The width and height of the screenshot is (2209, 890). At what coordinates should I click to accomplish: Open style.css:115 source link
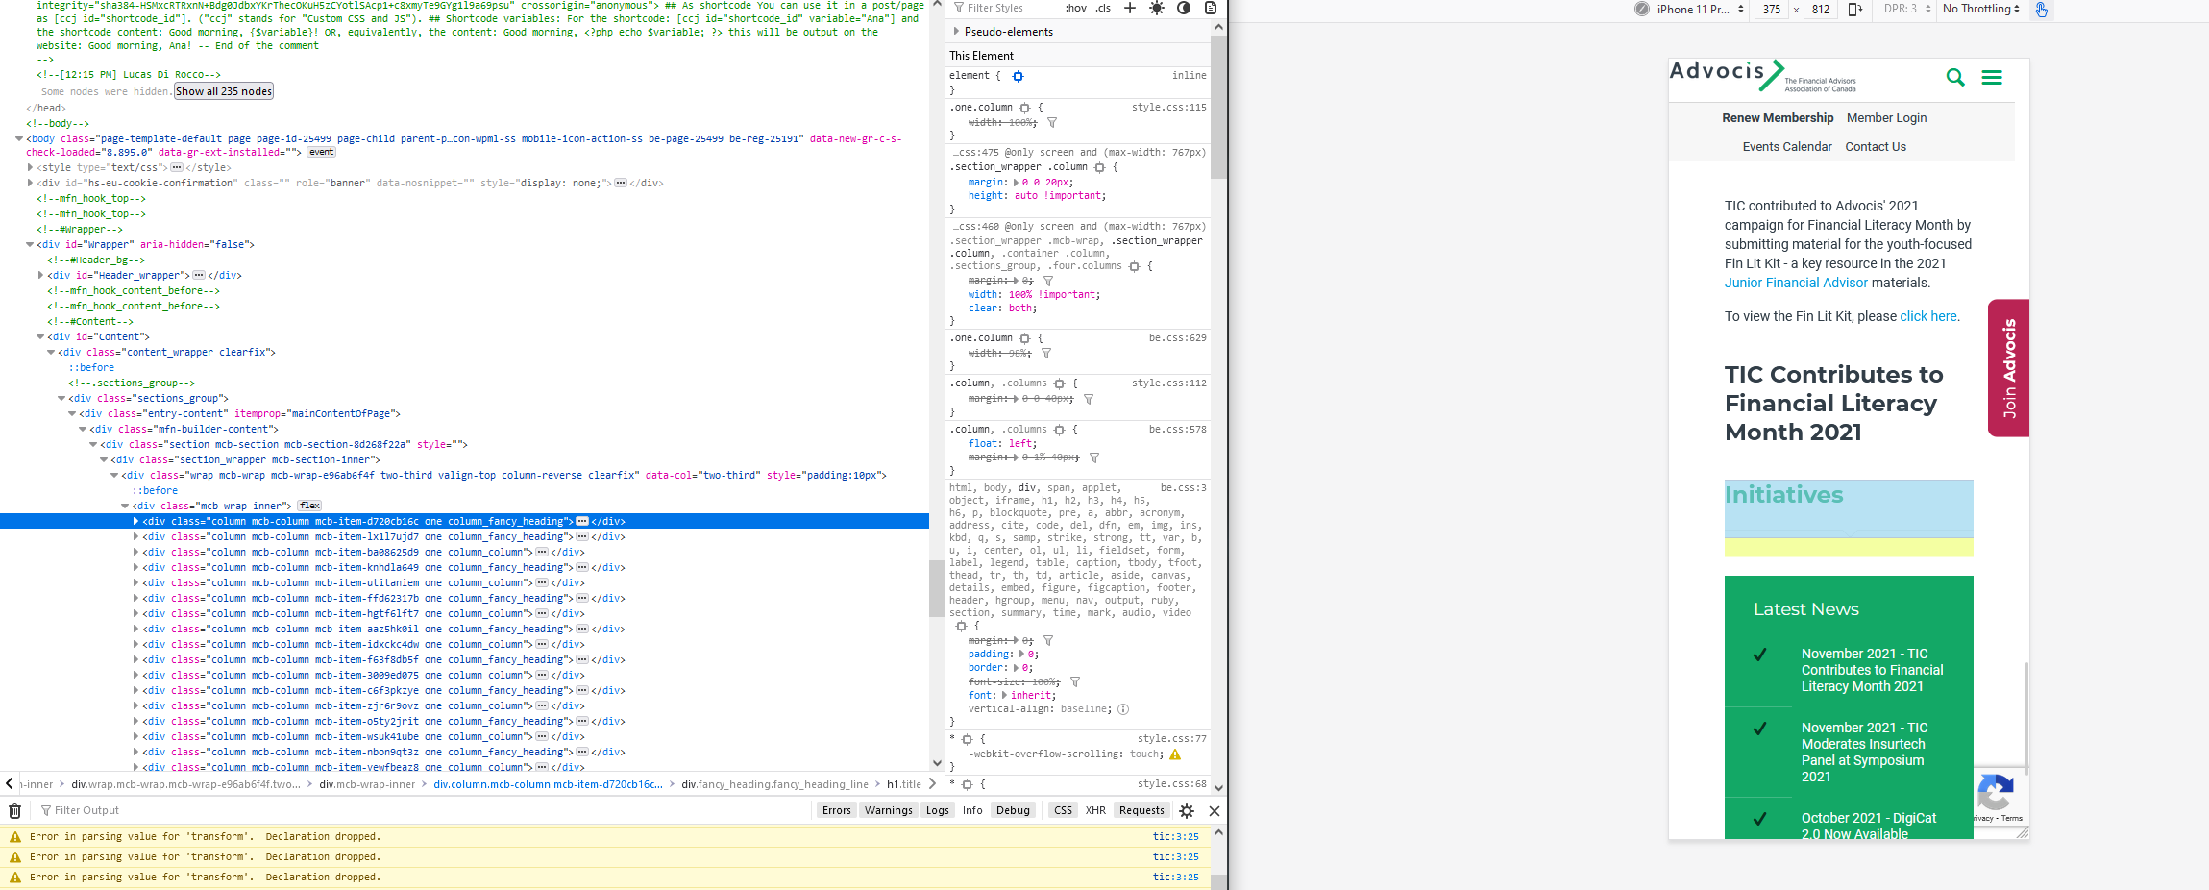click(x=1168, y=108)
